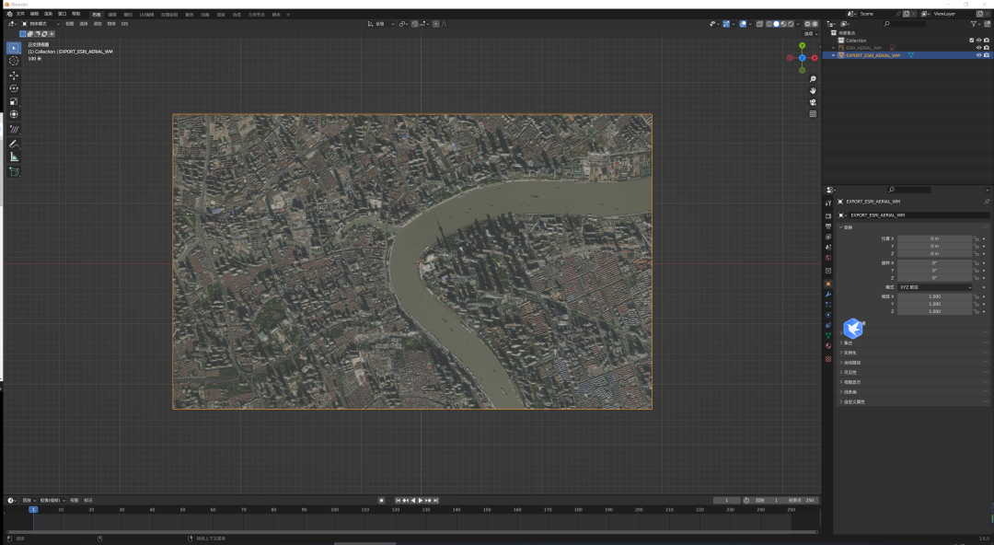Screen dimensions: 994x545
Task: Toggle viewport visibility of ESRI_AERIAL_WM object
Action: coord(978,48)
